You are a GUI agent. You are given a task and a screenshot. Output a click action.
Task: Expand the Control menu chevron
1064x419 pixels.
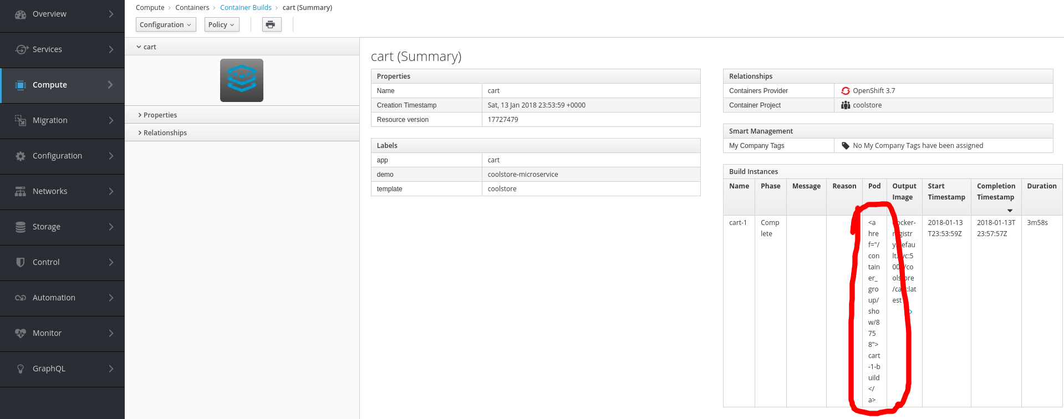pyautogui.click(x=111, y=262)
